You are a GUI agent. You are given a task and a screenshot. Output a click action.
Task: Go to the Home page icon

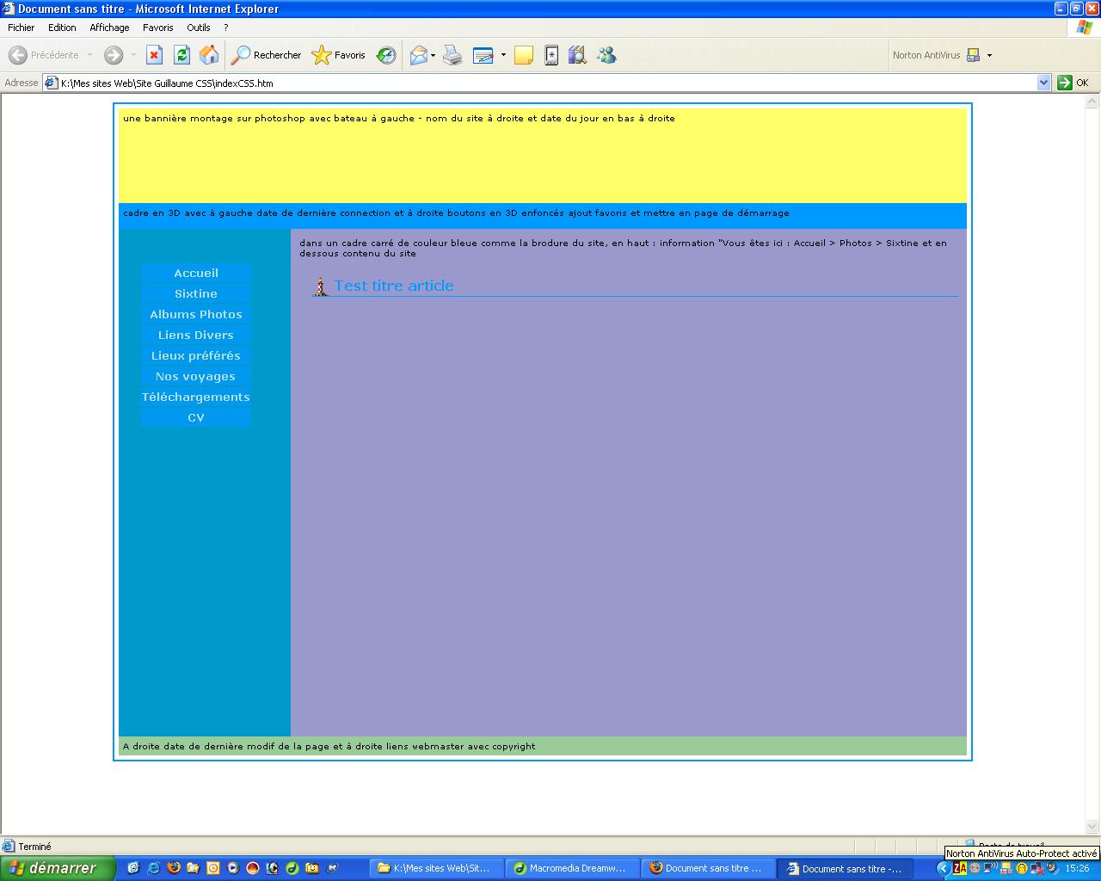pyautogui.click(x=209, y=55)
